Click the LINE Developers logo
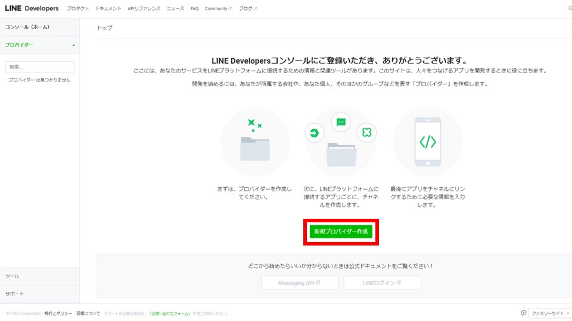The height and width of the screenshot is (321, 572). [32, 8]
